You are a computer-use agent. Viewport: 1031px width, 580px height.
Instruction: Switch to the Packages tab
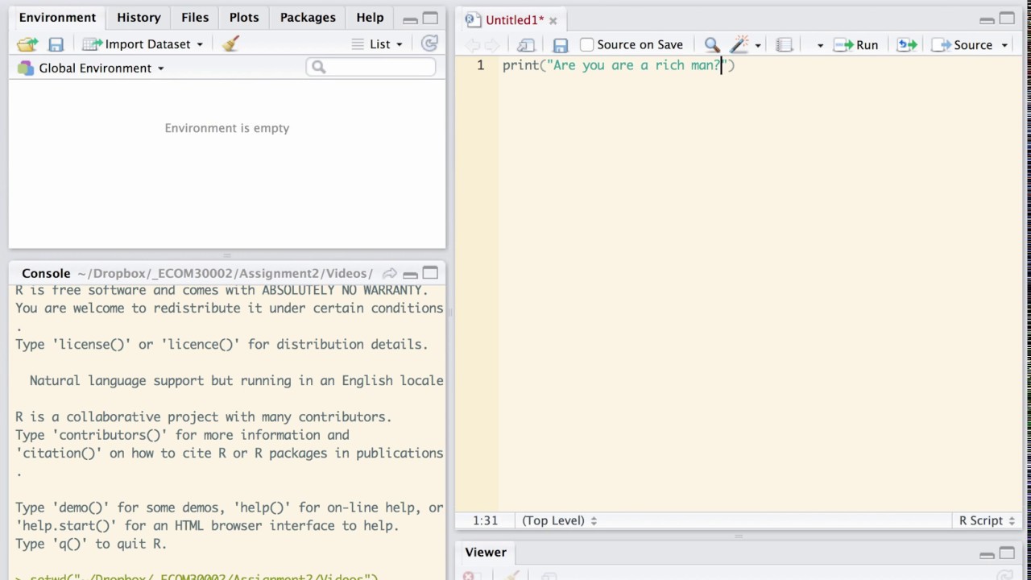[308, 17]
